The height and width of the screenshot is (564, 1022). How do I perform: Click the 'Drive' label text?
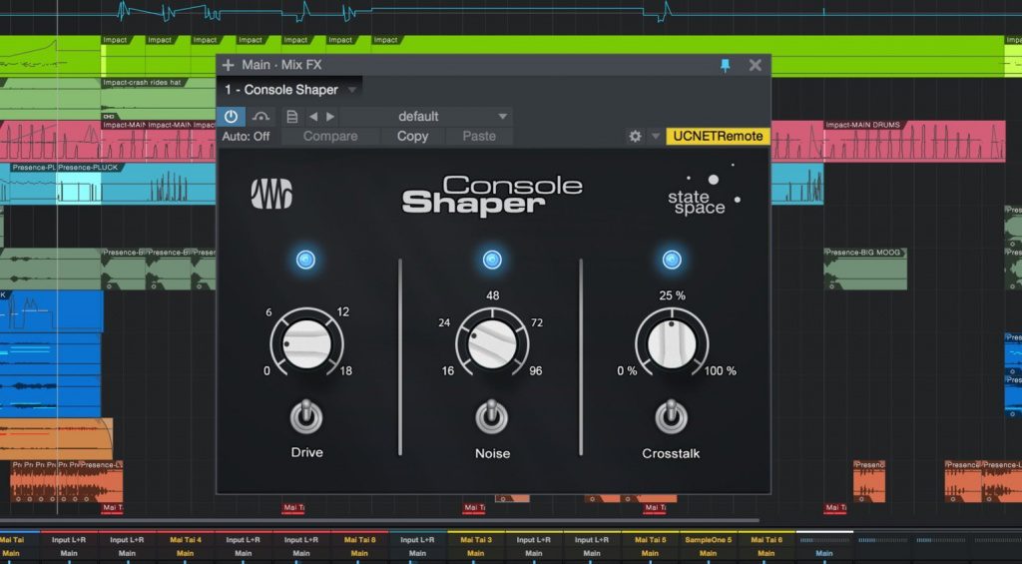click(x=307, y=452)
